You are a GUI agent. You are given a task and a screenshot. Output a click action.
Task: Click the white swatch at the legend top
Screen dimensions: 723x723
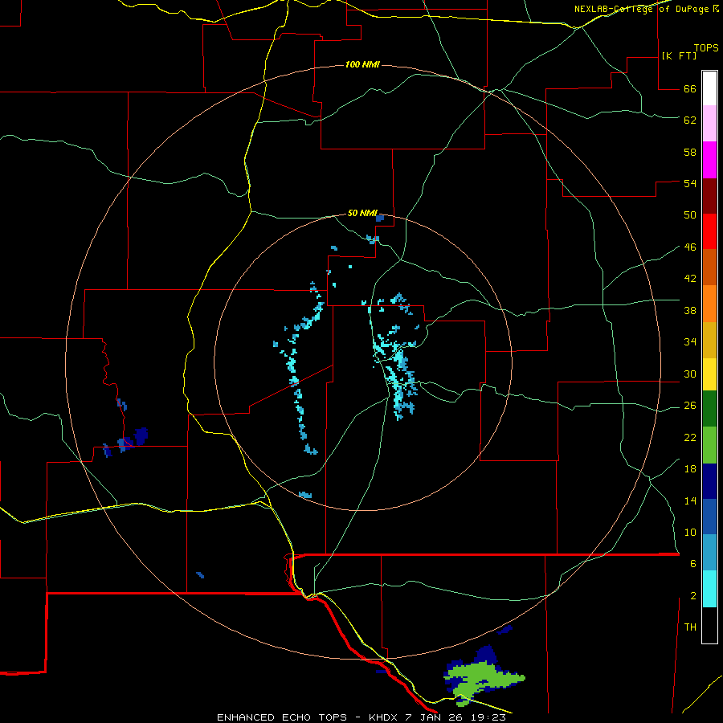pyautogui.click(x=709, y=88)
